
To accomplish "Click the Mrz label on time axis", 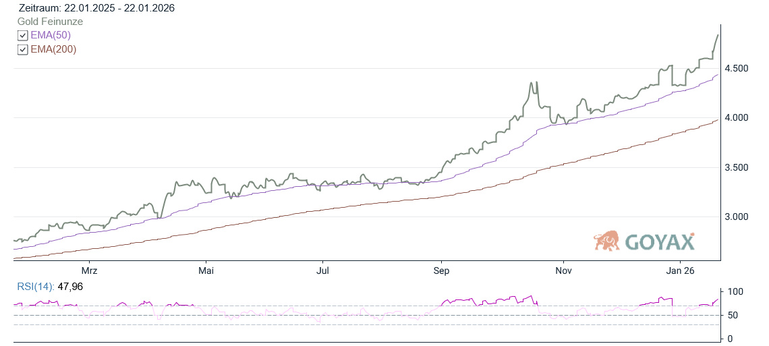I will (x=89, y=271).
